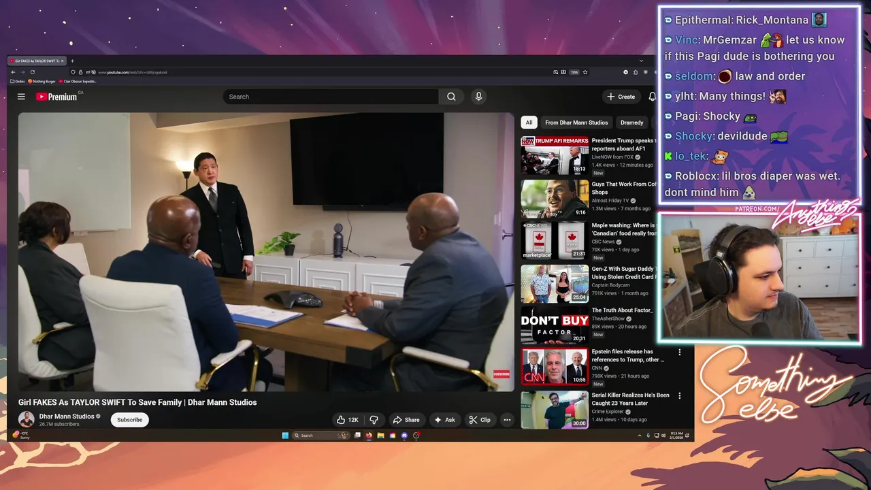The width and height of the screenshot is (871, 490).
Task: Like the video with 12K likes
Action: (x=348, y=420)
